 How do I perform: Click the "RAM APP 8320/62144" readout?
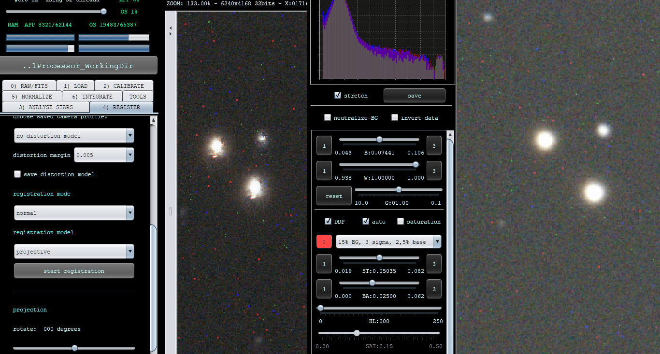click(40, 25)
